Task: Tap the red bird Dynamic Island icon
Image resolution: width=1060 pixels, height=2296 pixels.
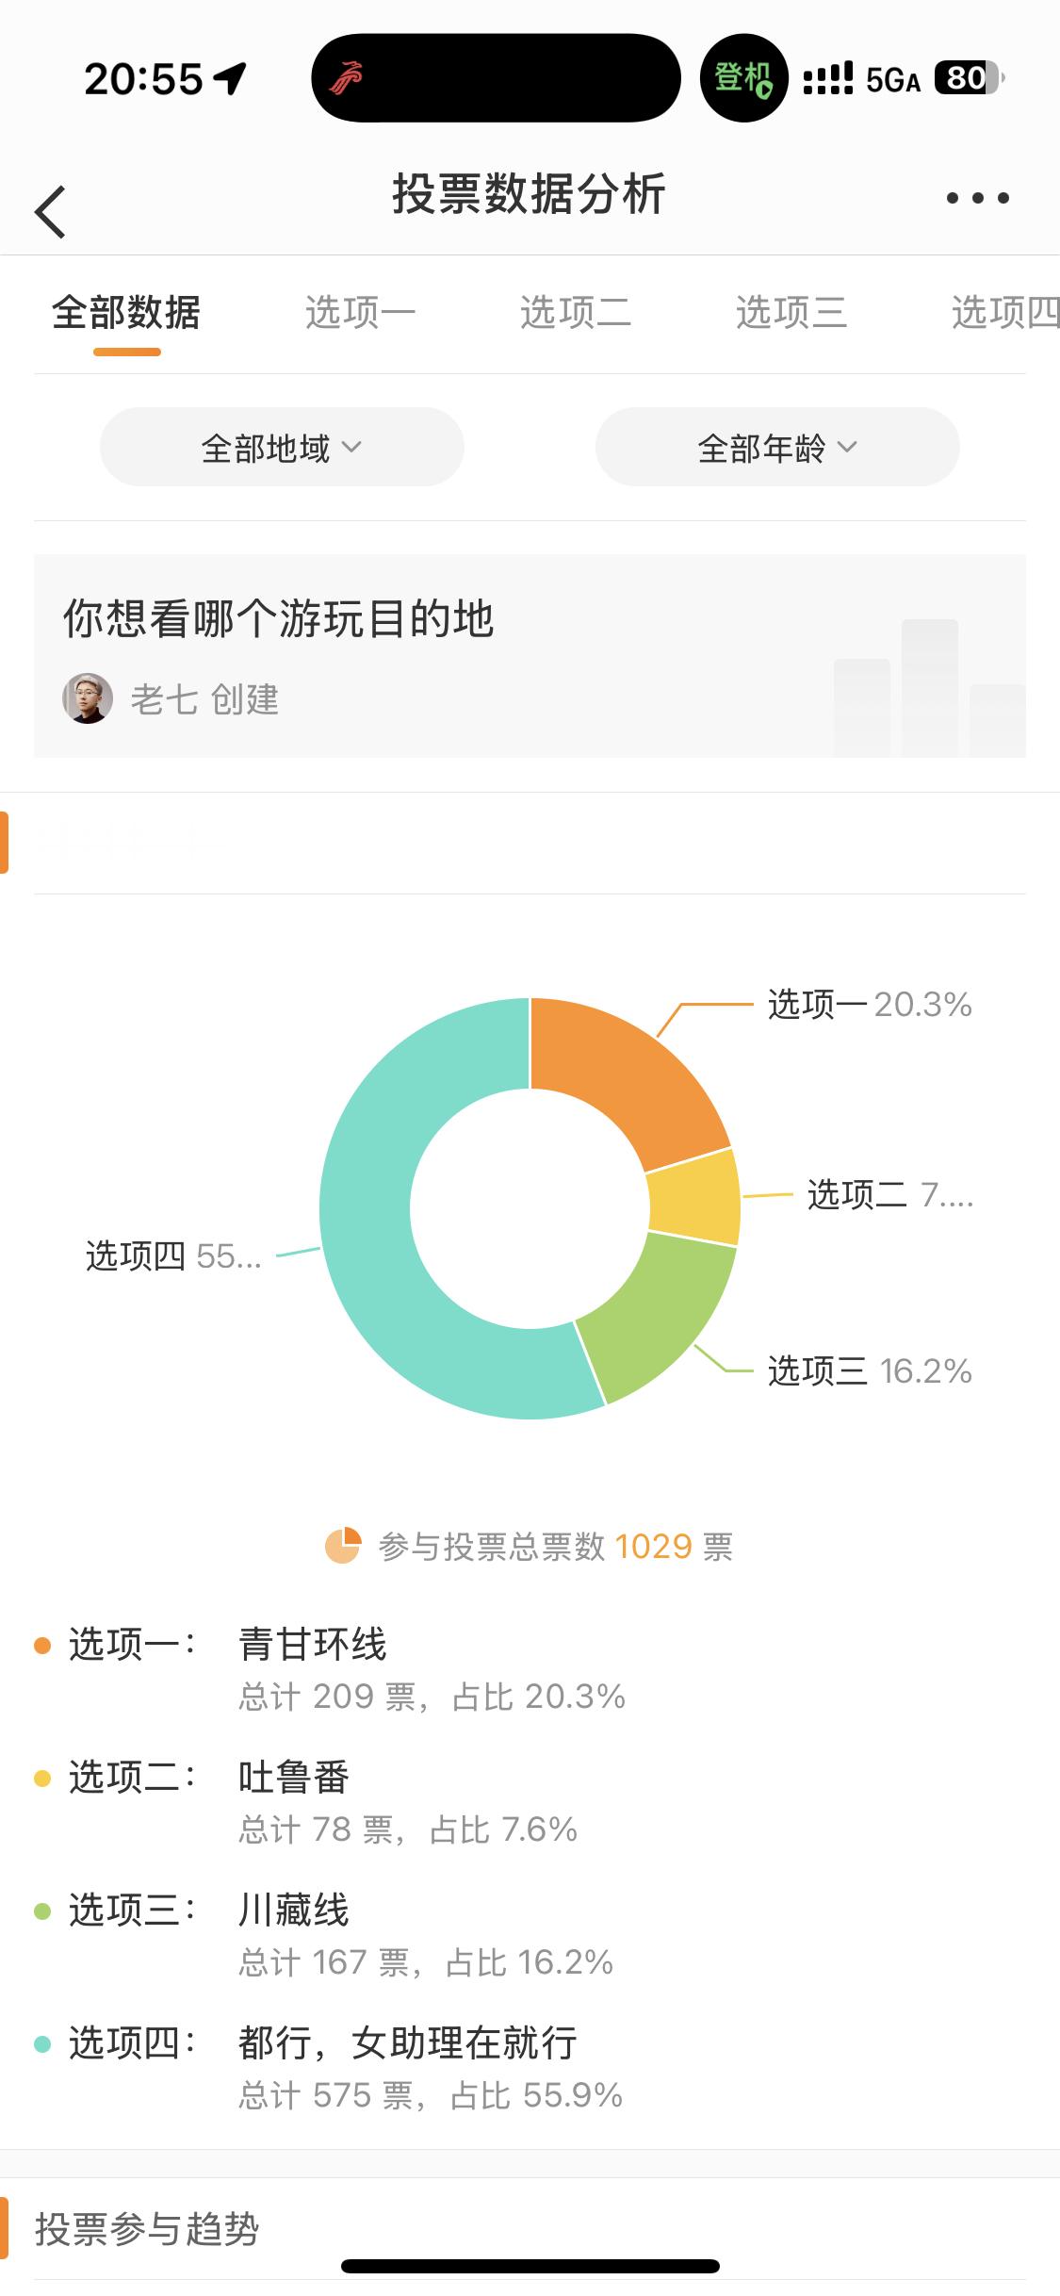Action: [x=345, y=78]
